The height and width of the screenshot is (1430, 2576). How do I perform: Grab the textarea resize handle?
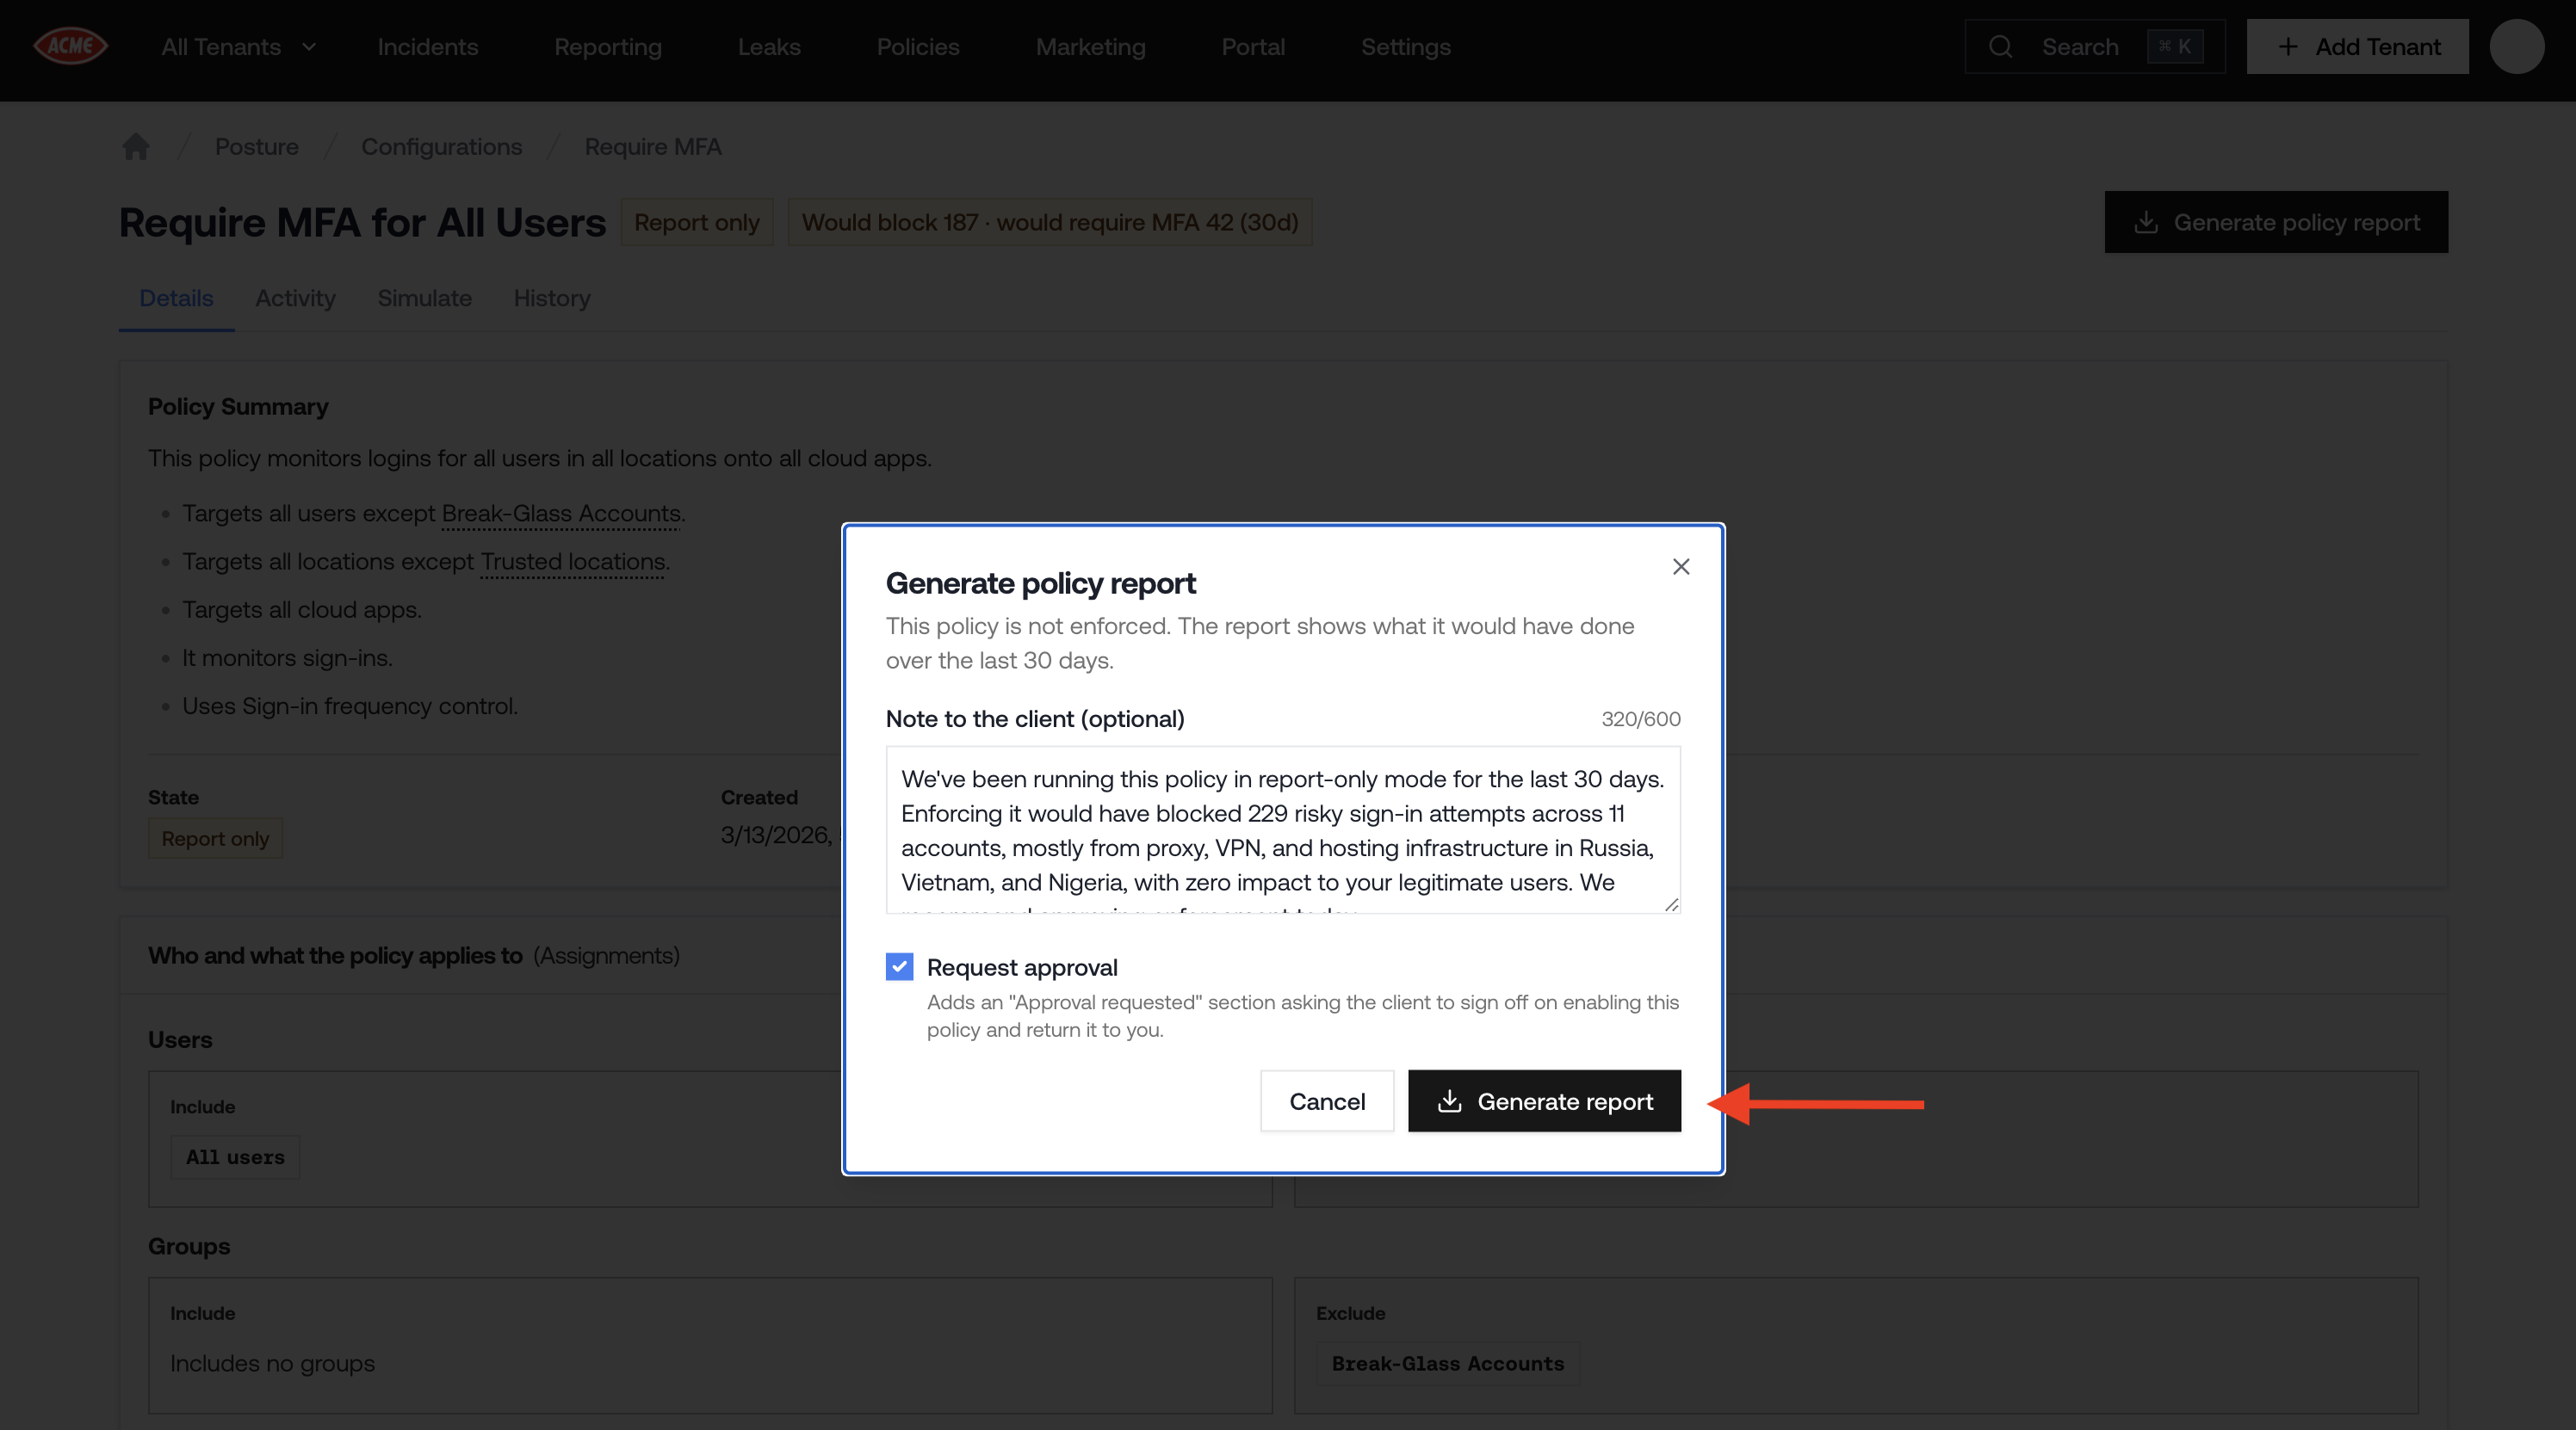coord(1670,903)
